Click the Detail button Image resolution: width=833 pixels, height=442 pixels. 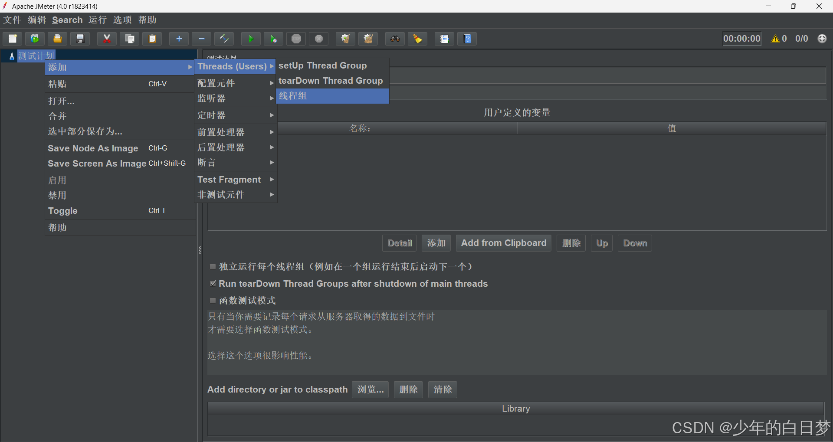(400, 243)
